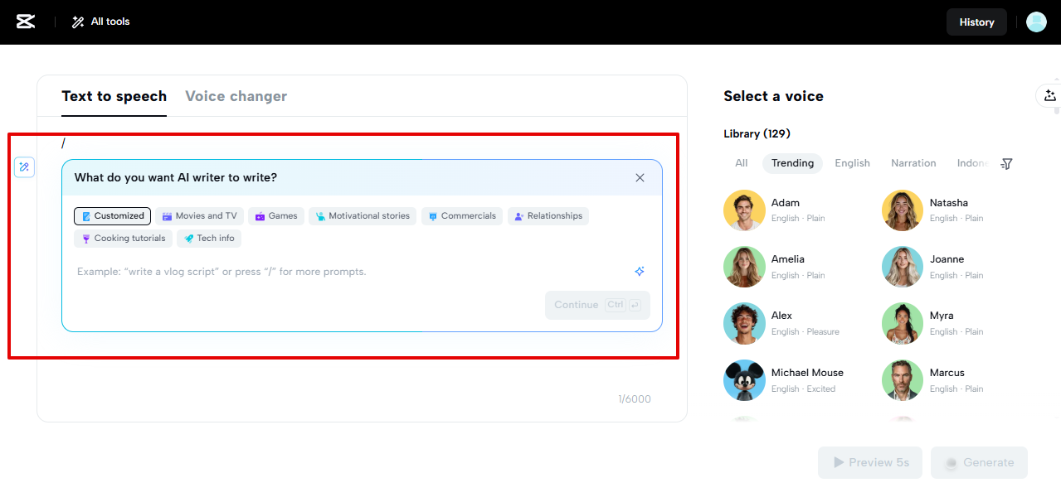Click the Continue button in AI writer
The height and width of the screenshot is (502, 1061).
point(596,304)
